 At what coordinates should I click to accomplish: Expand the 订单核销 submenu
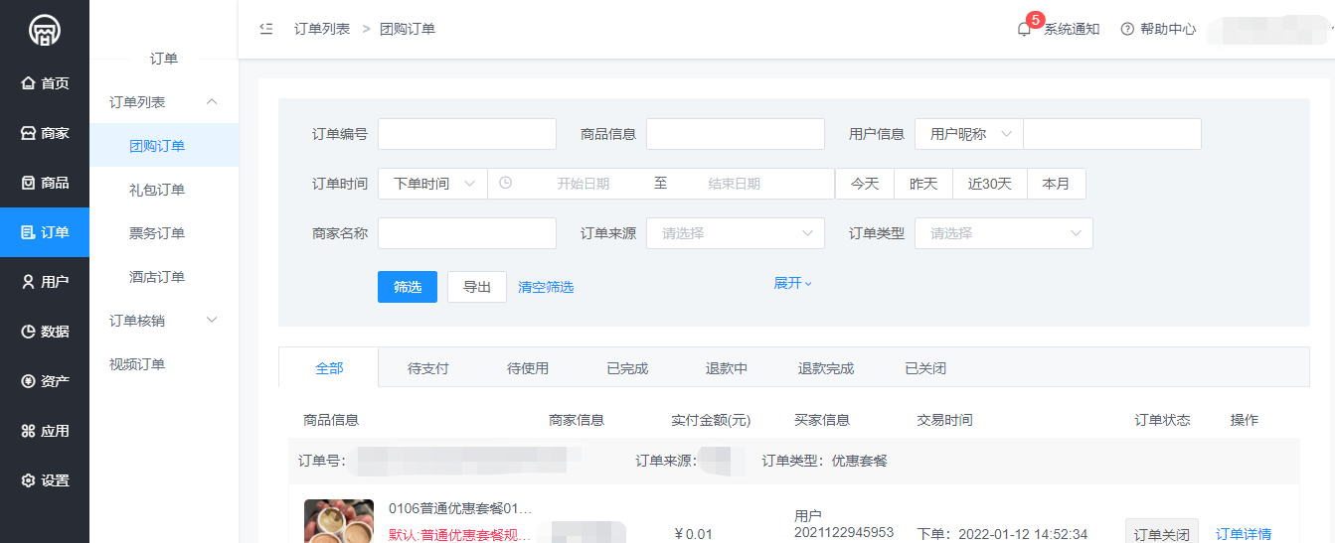(x=164, y=321)
